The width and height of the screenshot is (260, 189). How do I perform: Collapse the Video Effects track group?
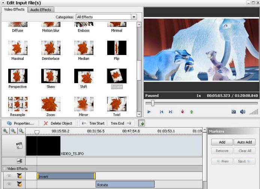click(x=5, y=169)
